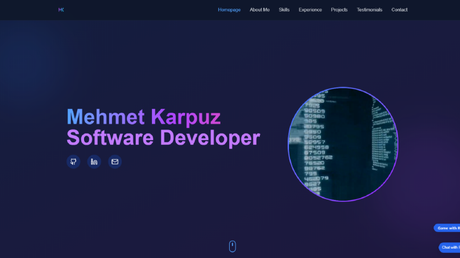This screenshot has width=460, height=258.
Task: Click the circular code profile image
Action: pos(343,144)
